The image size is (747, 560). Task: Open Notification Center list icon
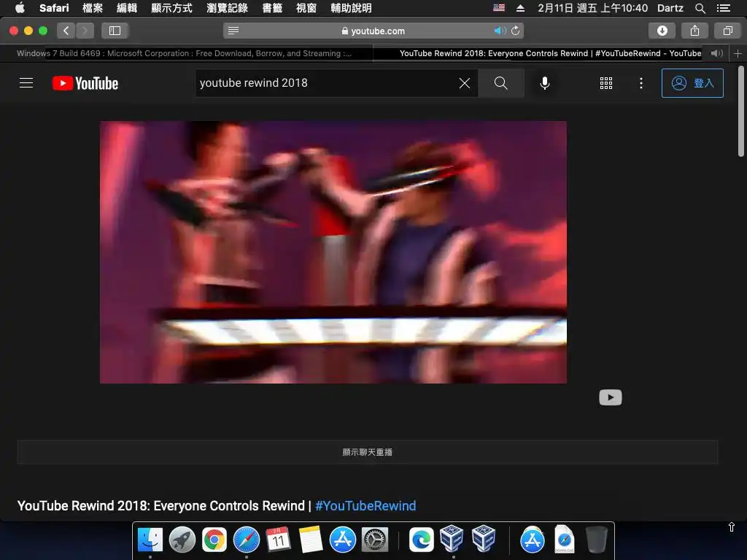pos(724,8)
